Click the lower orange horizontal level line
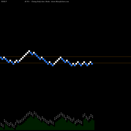This screenshot has height=131, width=131. (x=65, y=63)
